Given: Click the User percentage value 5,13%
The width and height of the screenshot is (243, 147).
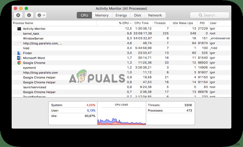Looking at the screenshot, I should [91, 110].
